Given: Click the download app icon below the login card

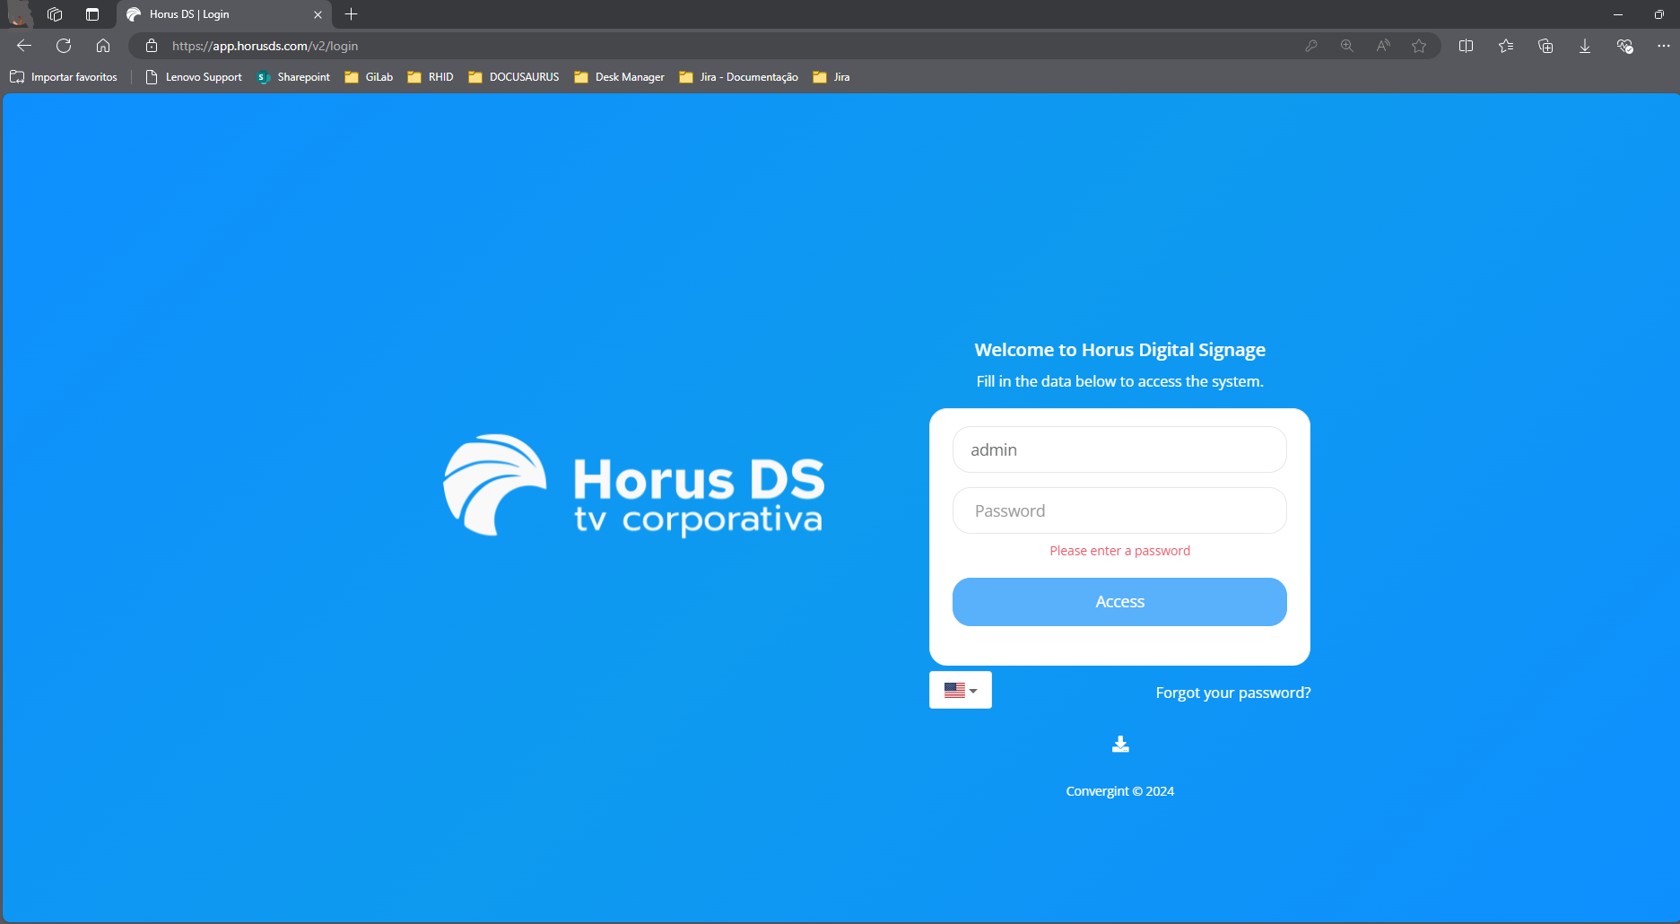Looking at the screenshot, I should (1119, 743).
